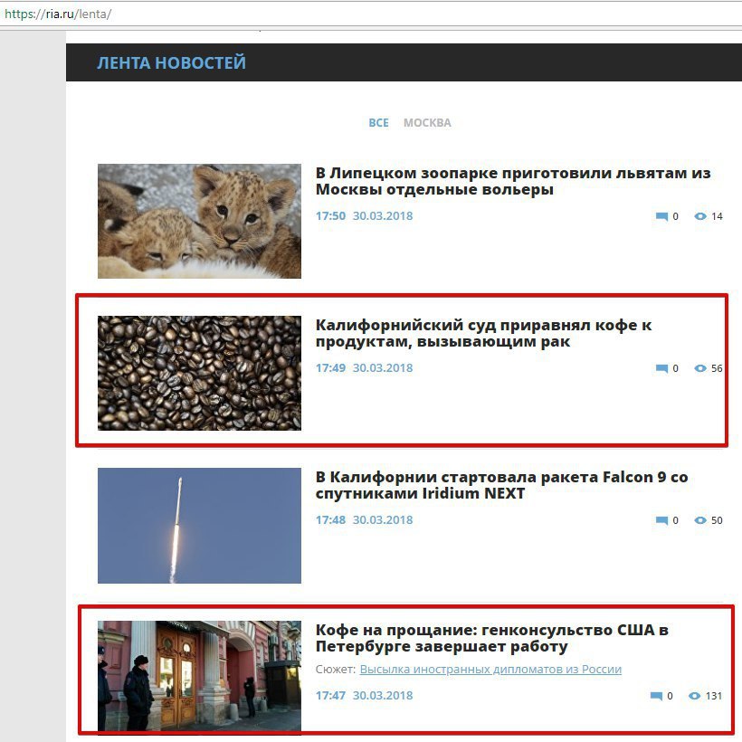Click the label Сюжет:
Screen dimensions: 742x742
pyautogui.click(x=336, y=670)
